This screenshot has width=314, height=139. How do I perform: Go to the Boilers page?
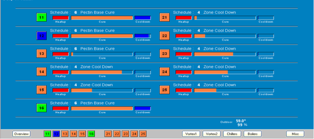(x=252, y=134)
